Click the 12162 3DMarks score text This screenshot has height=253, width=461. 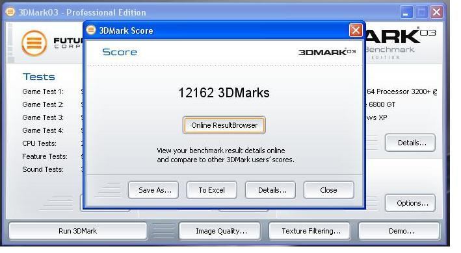pyautogui.click(x=224, y=93)
